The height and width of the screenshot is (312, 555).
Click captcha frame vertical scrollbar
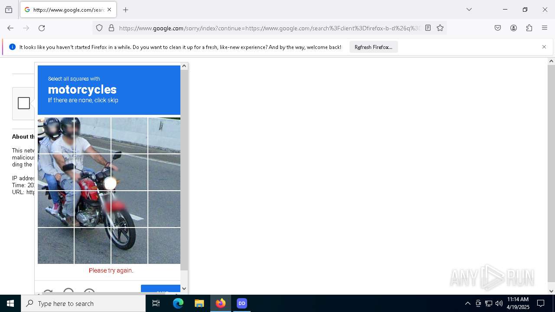click(184, 169)
